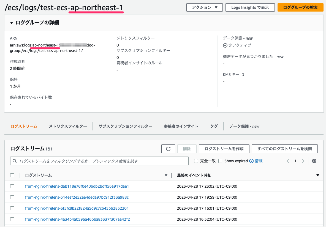
Task: Select all log streams via header checkbox
Action: pos(12,175)
